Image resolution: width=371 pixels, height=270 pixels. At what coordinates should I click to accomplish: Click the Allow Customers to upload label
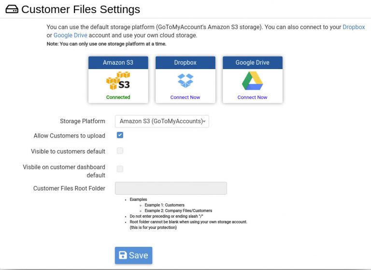pyautogui.click(x=70, y=136)
